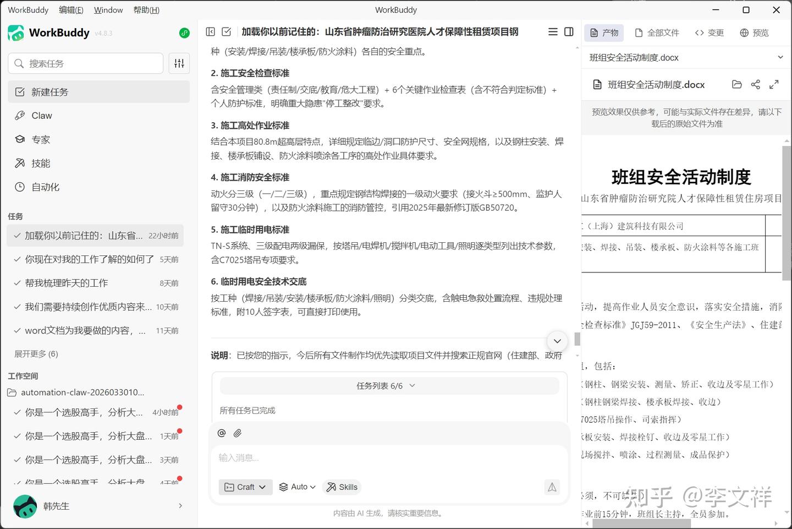Open the 班组安全活动制度.docx file dropdown

[686, 57]
